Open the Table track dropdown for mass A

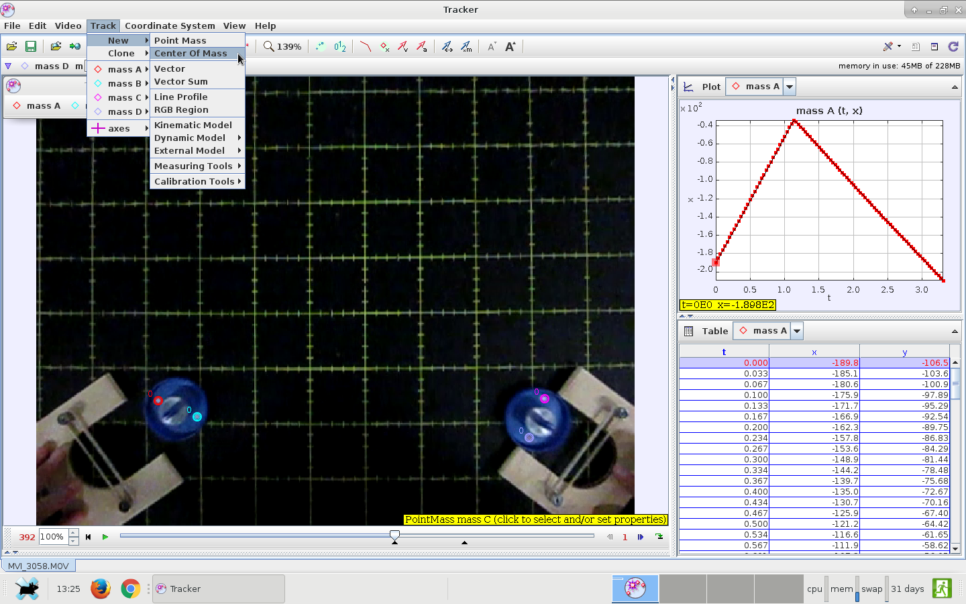click(x=797, y=331)
